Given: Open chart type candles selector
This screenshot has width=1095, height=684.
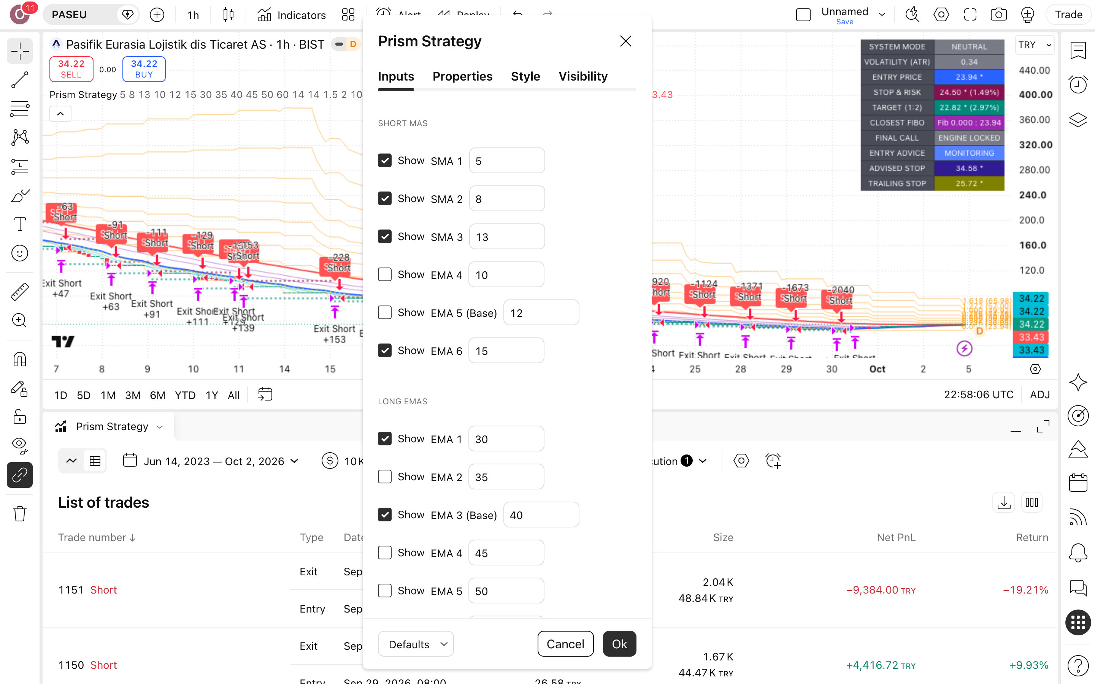Looking at the screenshot, I should tap(229, 15).
